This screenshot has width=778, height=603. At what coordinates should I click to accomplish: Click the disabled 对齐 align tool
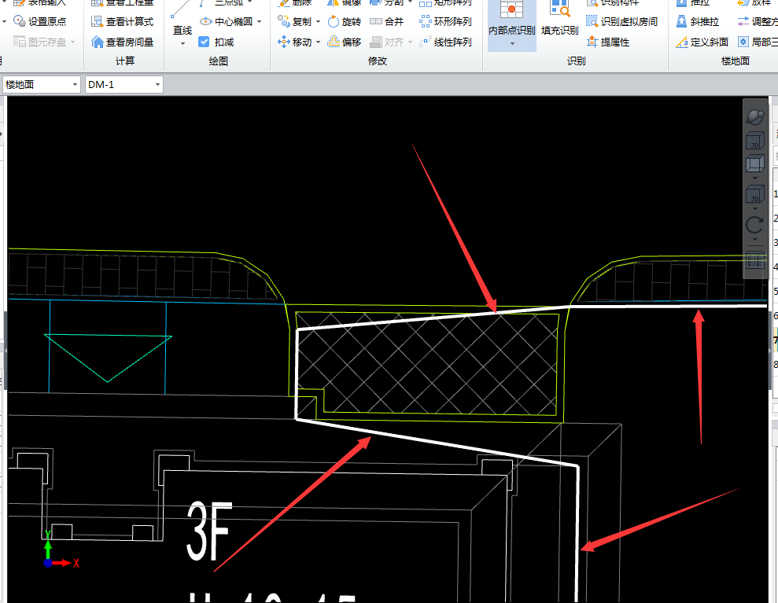pyautogui.click(x=387, y=42)
